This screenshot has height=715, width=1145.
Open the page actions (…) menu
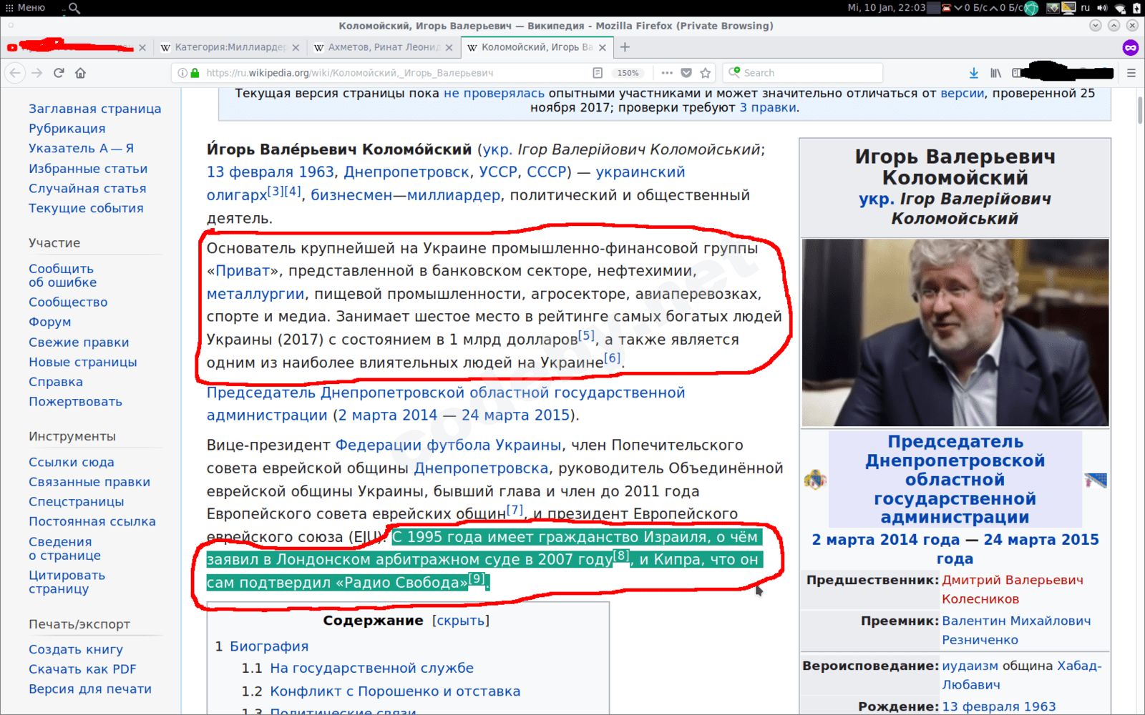(667, 72)
